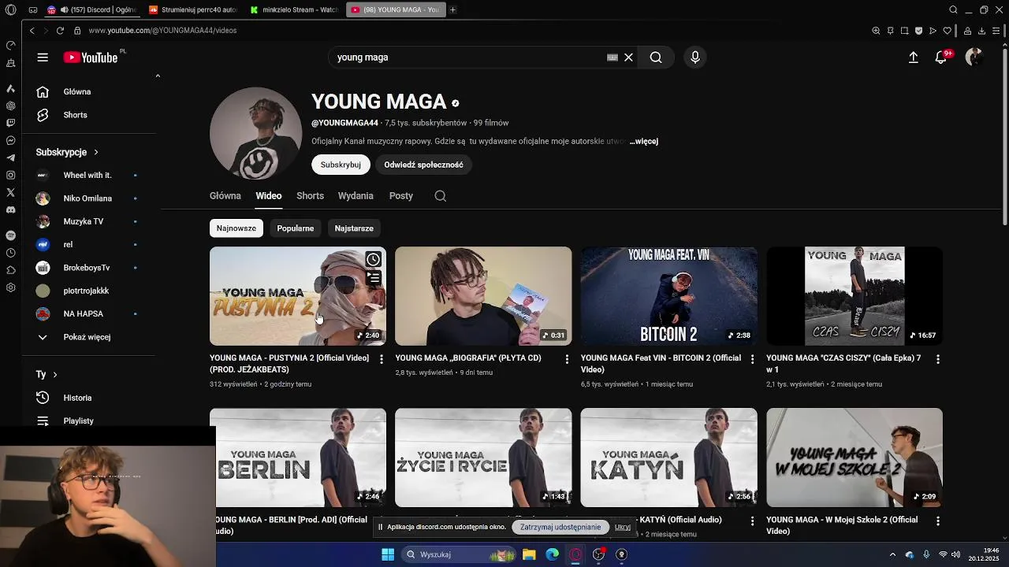Start voice search with microphone
This screenshot has width=1009, height=567.
[x=695, y=57]
